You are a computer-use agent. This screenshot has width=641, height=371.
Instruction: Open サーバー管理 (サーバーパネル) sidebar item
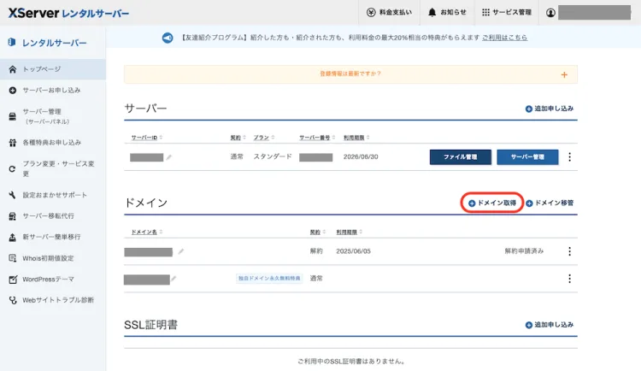[53, 116]
